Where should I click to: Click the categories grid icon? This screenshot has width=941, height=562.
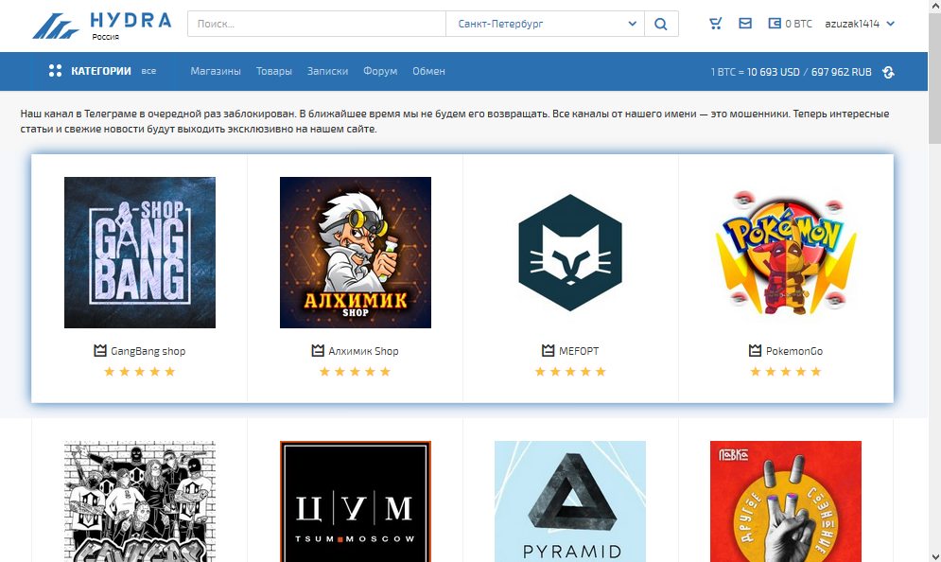point(55,71)
